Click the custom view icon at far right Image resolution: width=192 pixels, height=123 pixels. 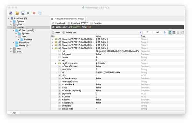182,33
